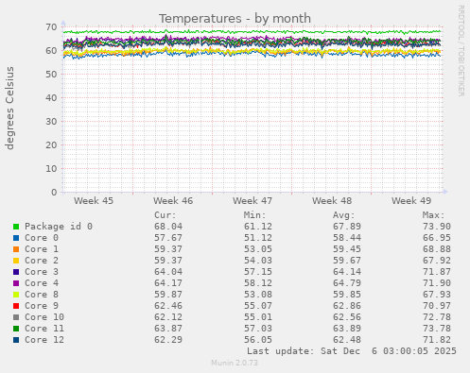Click the Week 45 axis label

point(94,201)
